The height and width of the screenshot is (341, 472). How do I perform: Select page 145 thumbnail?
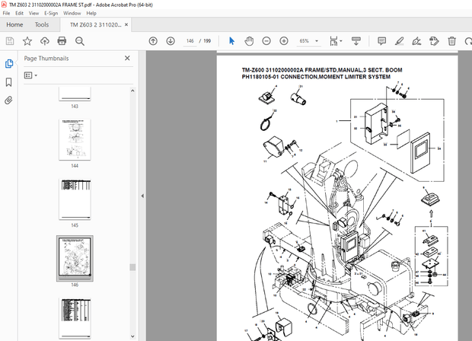(x=75, y=199)
